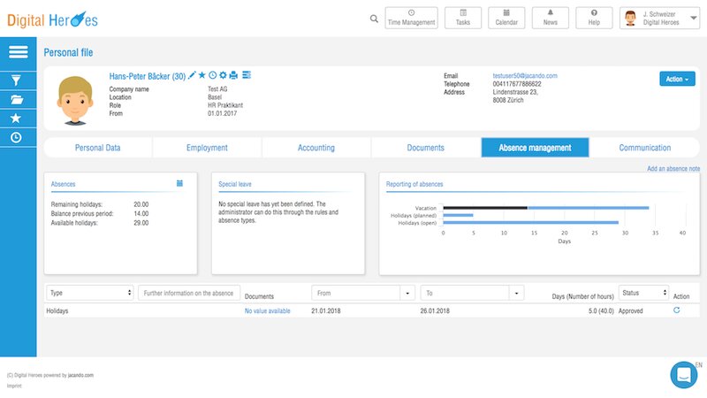Click the printer icon next to the employee name
This screenshot has height=398, width=707.
(234, 76)
